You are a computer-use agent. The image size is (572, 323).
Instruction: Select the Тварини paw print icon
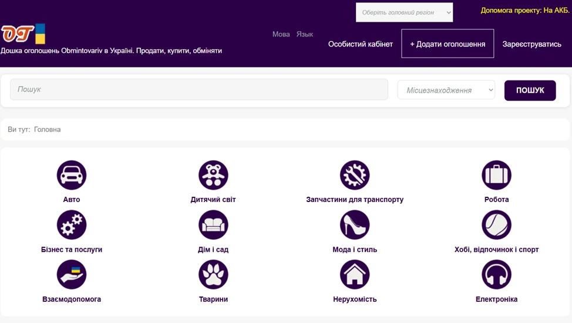tap(213, 275)
